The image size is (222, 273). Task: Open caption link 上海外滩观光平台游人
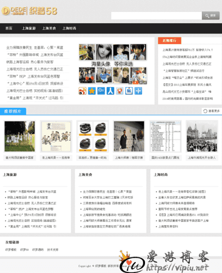point(202,158)
